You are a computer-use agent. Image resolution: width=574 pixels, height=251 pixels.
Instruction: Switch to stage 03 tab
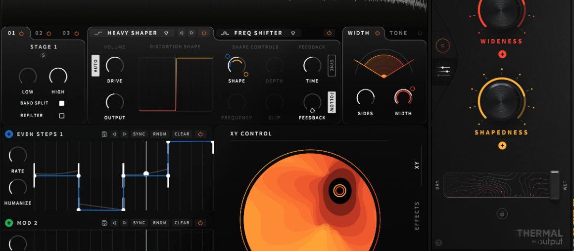[66, 33]
